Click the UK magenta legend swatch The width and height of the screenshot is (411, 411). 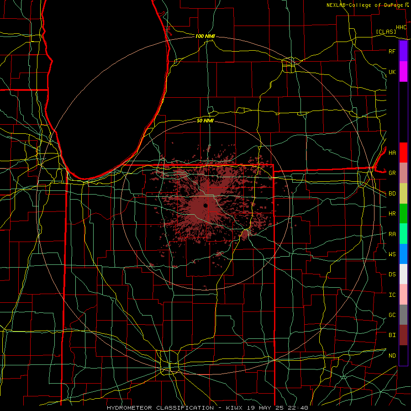(403, 72)
